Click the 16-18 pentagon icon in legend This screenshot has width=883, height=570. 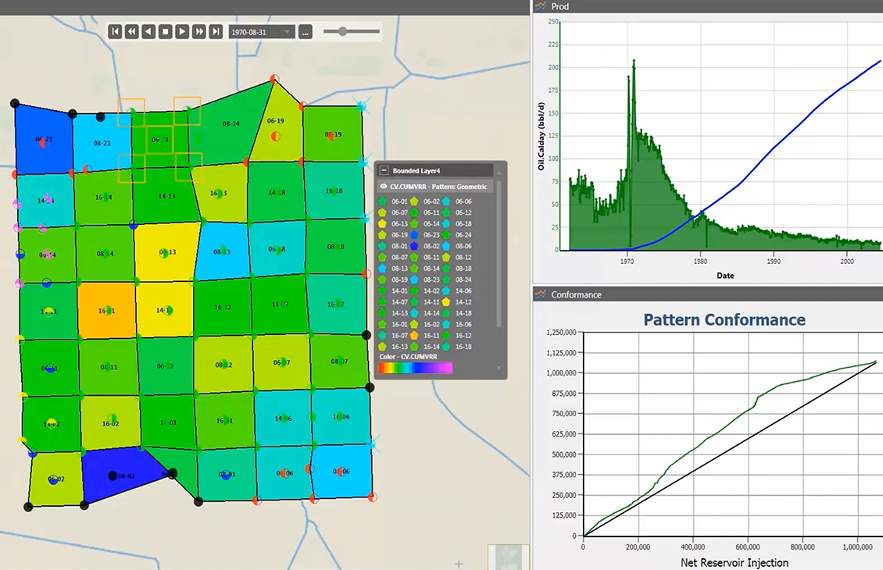446,347
